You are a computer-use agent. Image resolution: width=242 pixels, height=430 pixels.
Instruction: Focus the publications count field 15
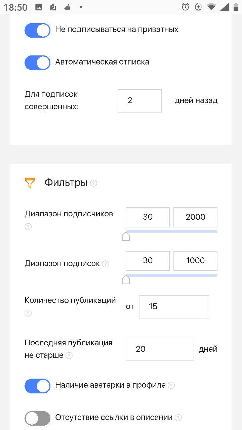point(174,307)
